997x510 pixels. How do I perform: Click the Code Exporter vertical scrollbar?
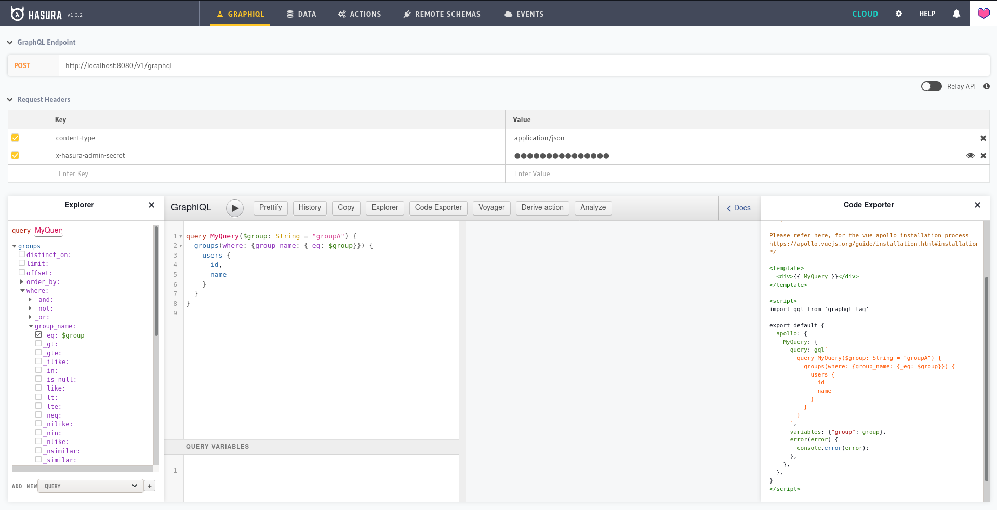(986, 379)
